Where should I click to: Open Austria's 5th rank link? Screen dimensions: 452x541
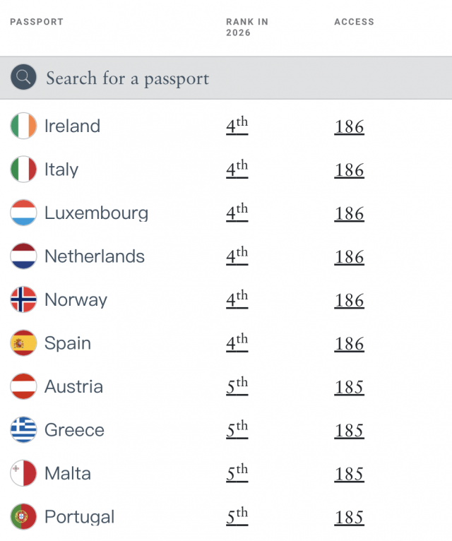click(237, 386)
